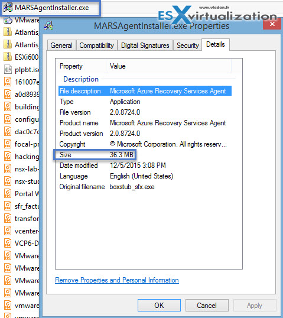283x318 pixels.
Task: Open the Digital Signatures tab
Action: point(145,46)
